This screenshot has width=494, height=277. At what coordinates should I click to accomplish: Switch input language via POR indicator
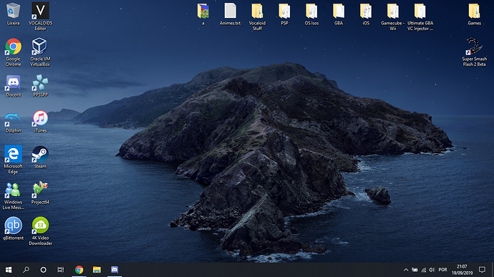442,270
